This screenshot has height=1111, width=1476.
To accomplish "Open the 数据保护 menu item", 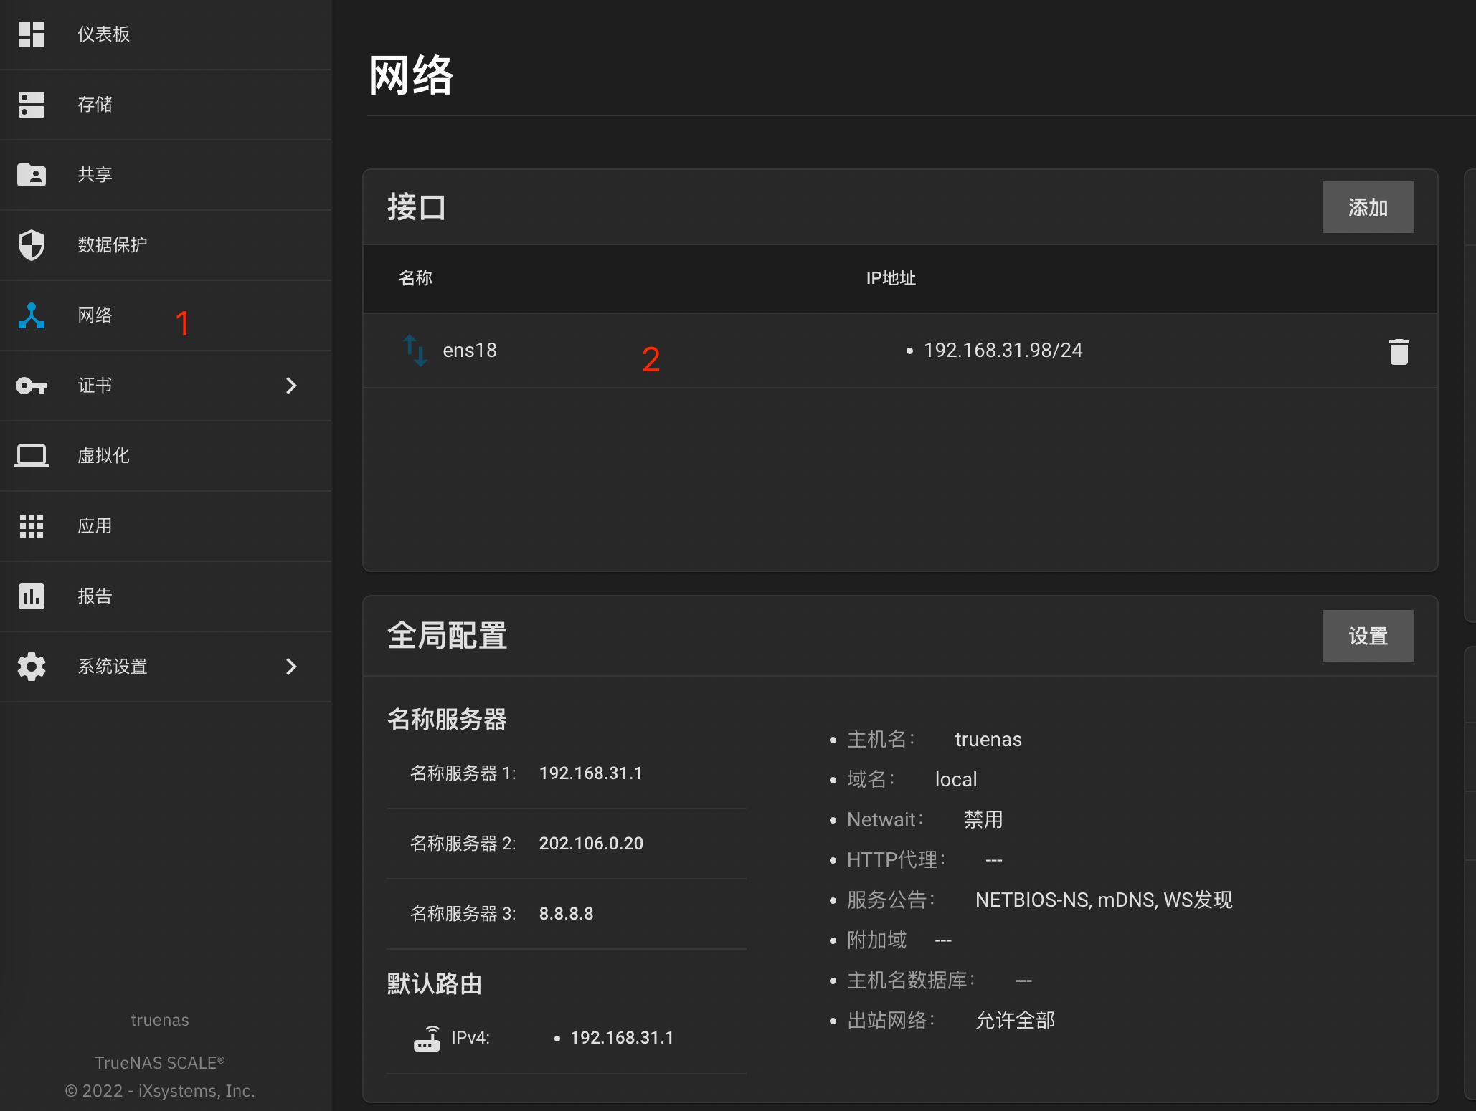I will pos(113,244).
